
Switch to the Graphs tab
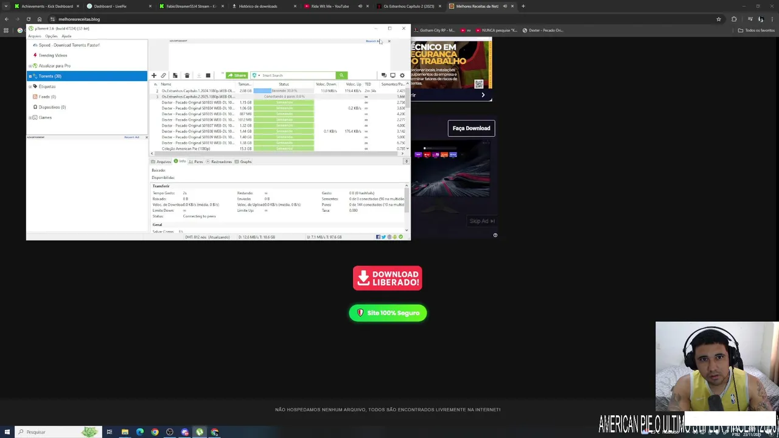243,162
